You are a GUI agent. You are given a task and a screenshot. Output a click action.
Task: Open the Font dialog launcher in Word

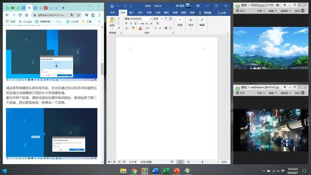coord(173,33)
